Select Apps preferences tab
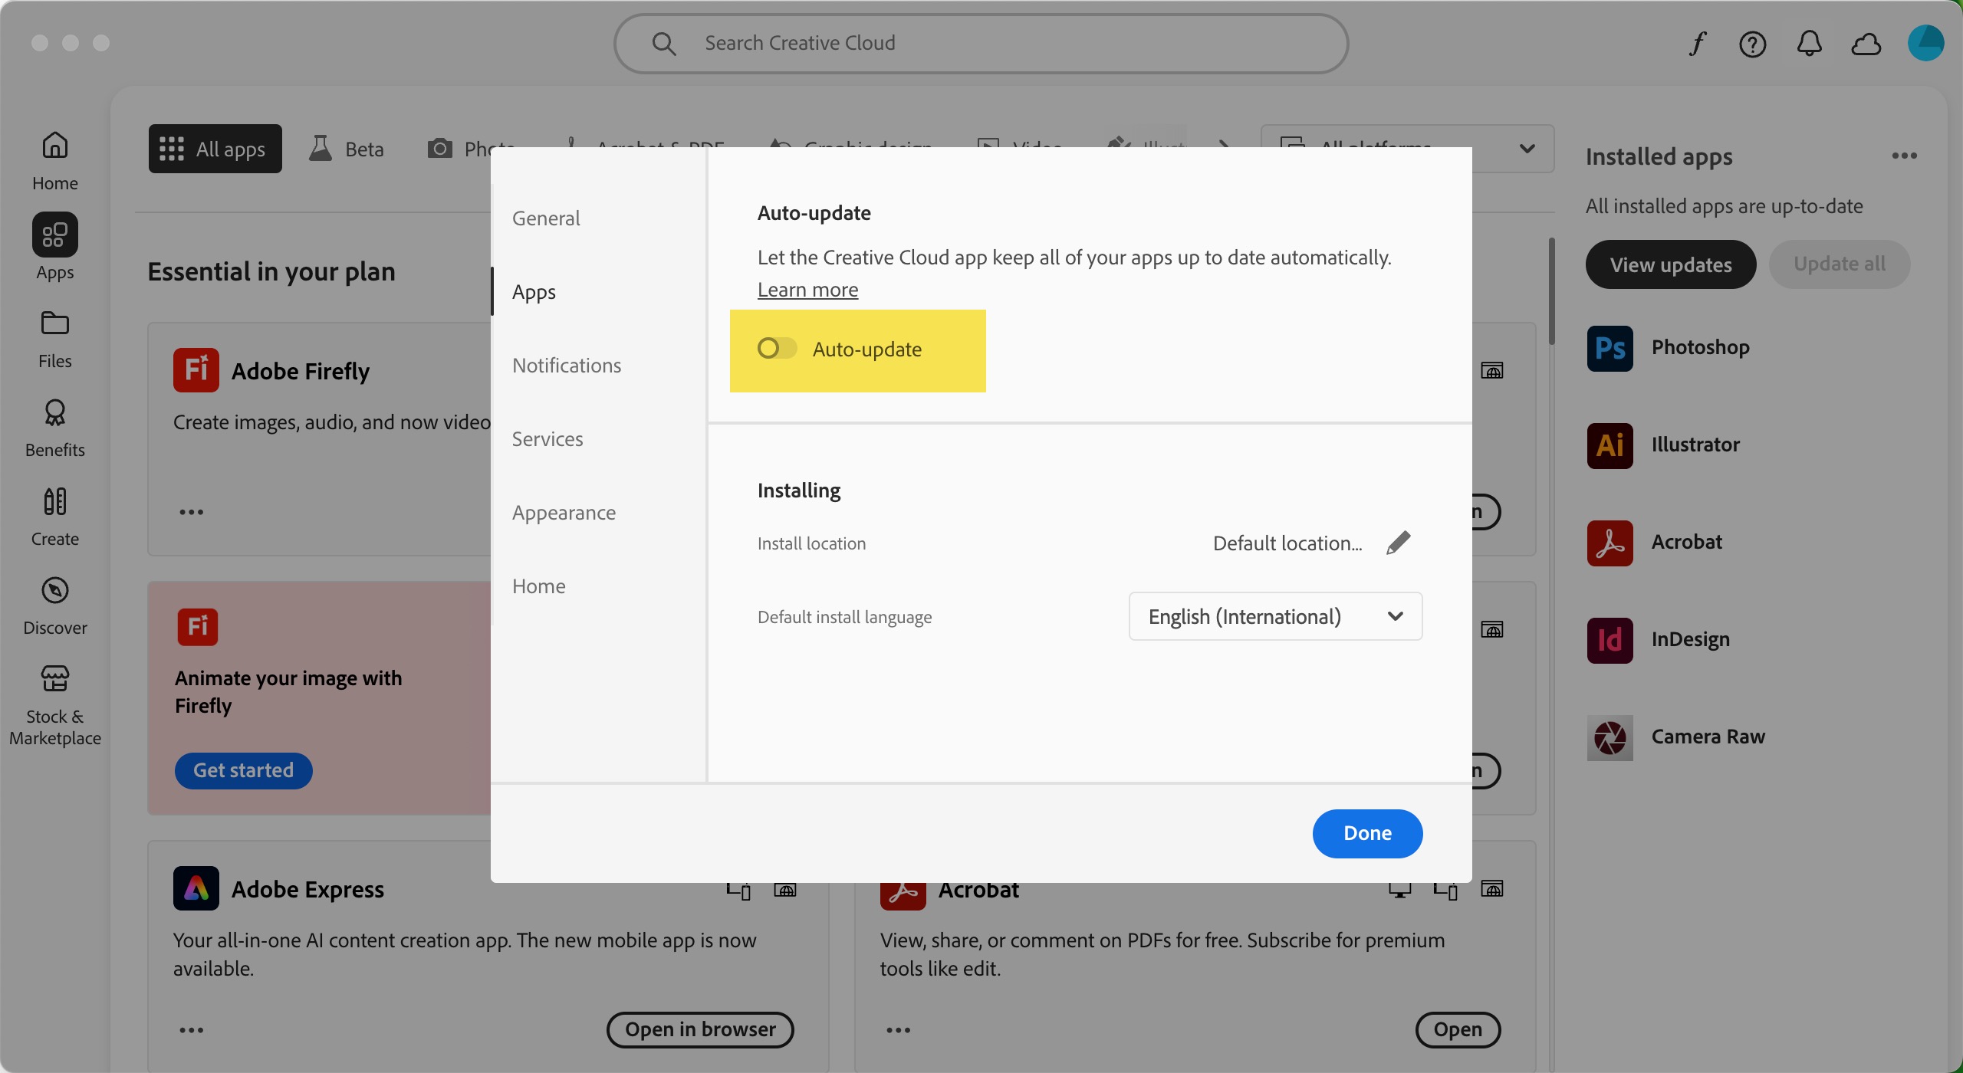 point(534,292)
